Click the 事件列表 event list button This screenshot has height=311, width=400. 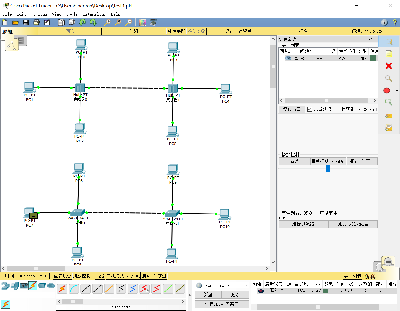pyautogui.click(x=353, y=276)
